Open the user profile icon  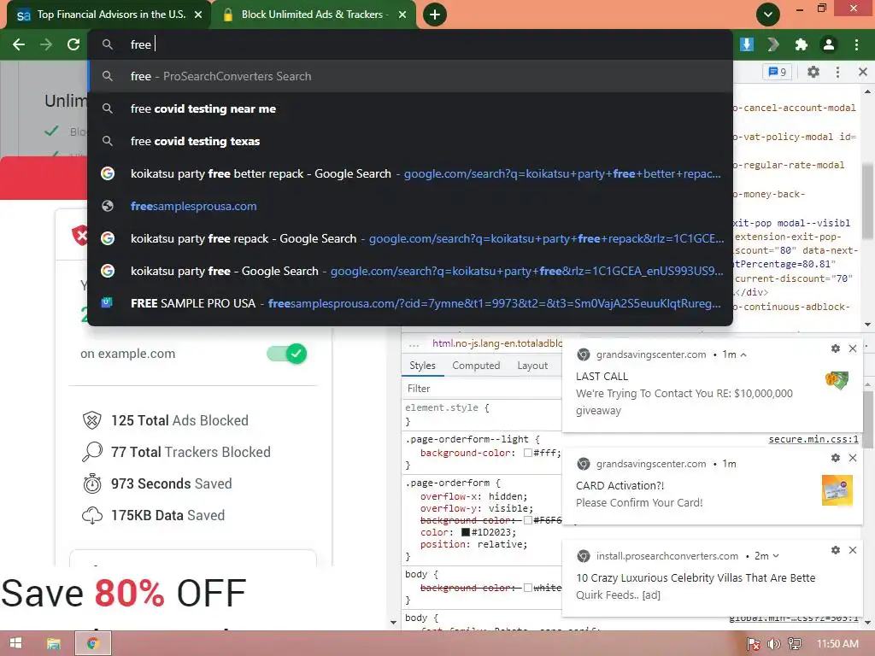pyautogui.click(x=829, y=44)
